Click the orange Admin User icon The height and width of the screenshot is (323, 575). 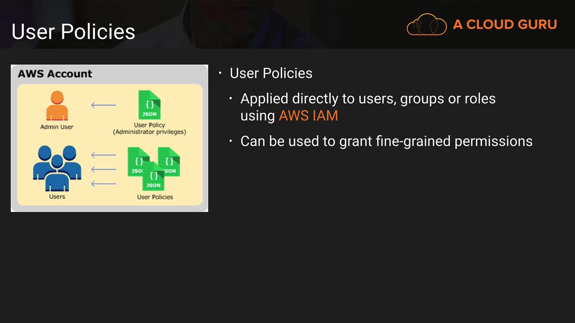coord(57,106)
